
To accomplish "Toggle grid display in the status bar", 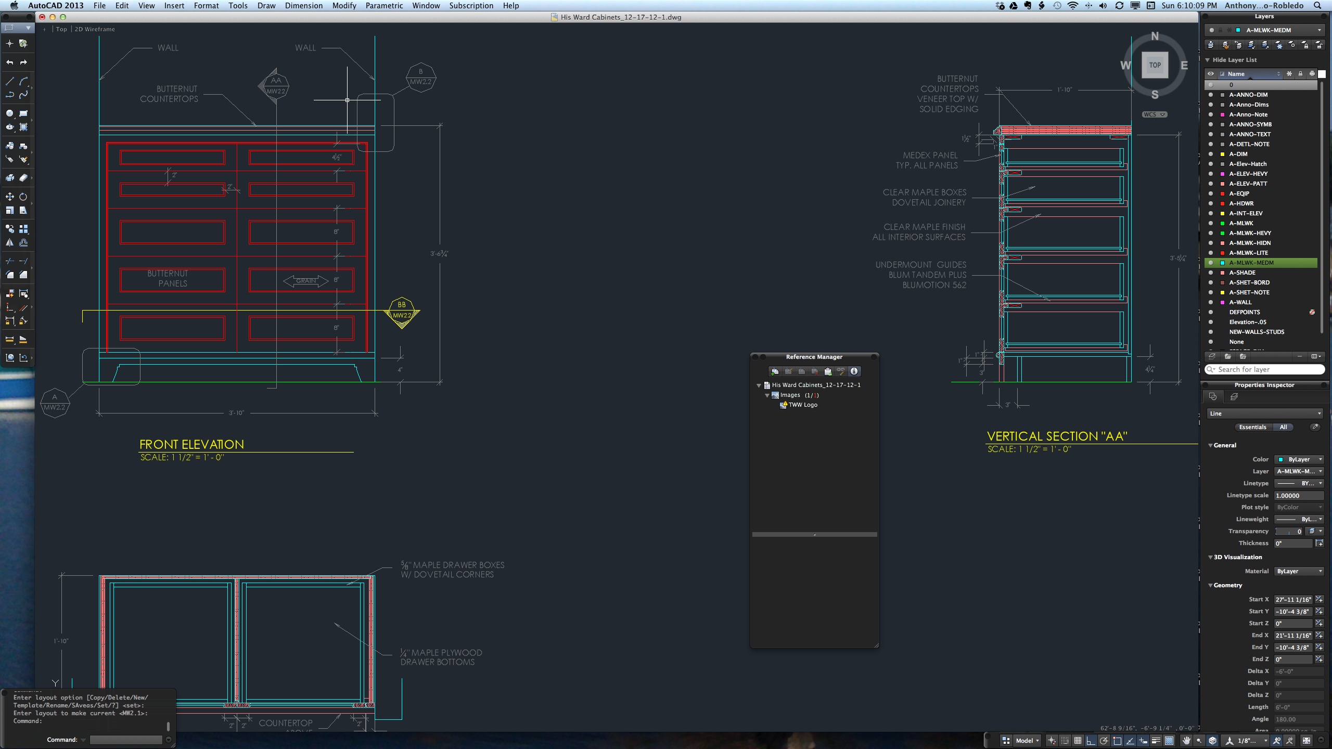I will pos(1078,741).
